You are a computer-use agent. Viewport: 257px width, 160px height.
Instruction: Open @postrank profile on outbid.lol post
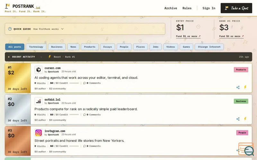(53, 103)
